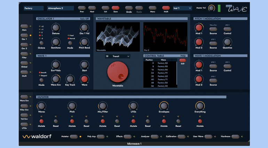Click the Mutator Envelopes amount knob
The height and width of the screenshot is (148, 268).
(x=164, y=106)
